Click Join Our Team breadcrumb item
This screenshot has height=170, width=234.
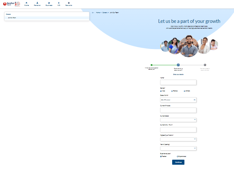[x=114, y=13]
